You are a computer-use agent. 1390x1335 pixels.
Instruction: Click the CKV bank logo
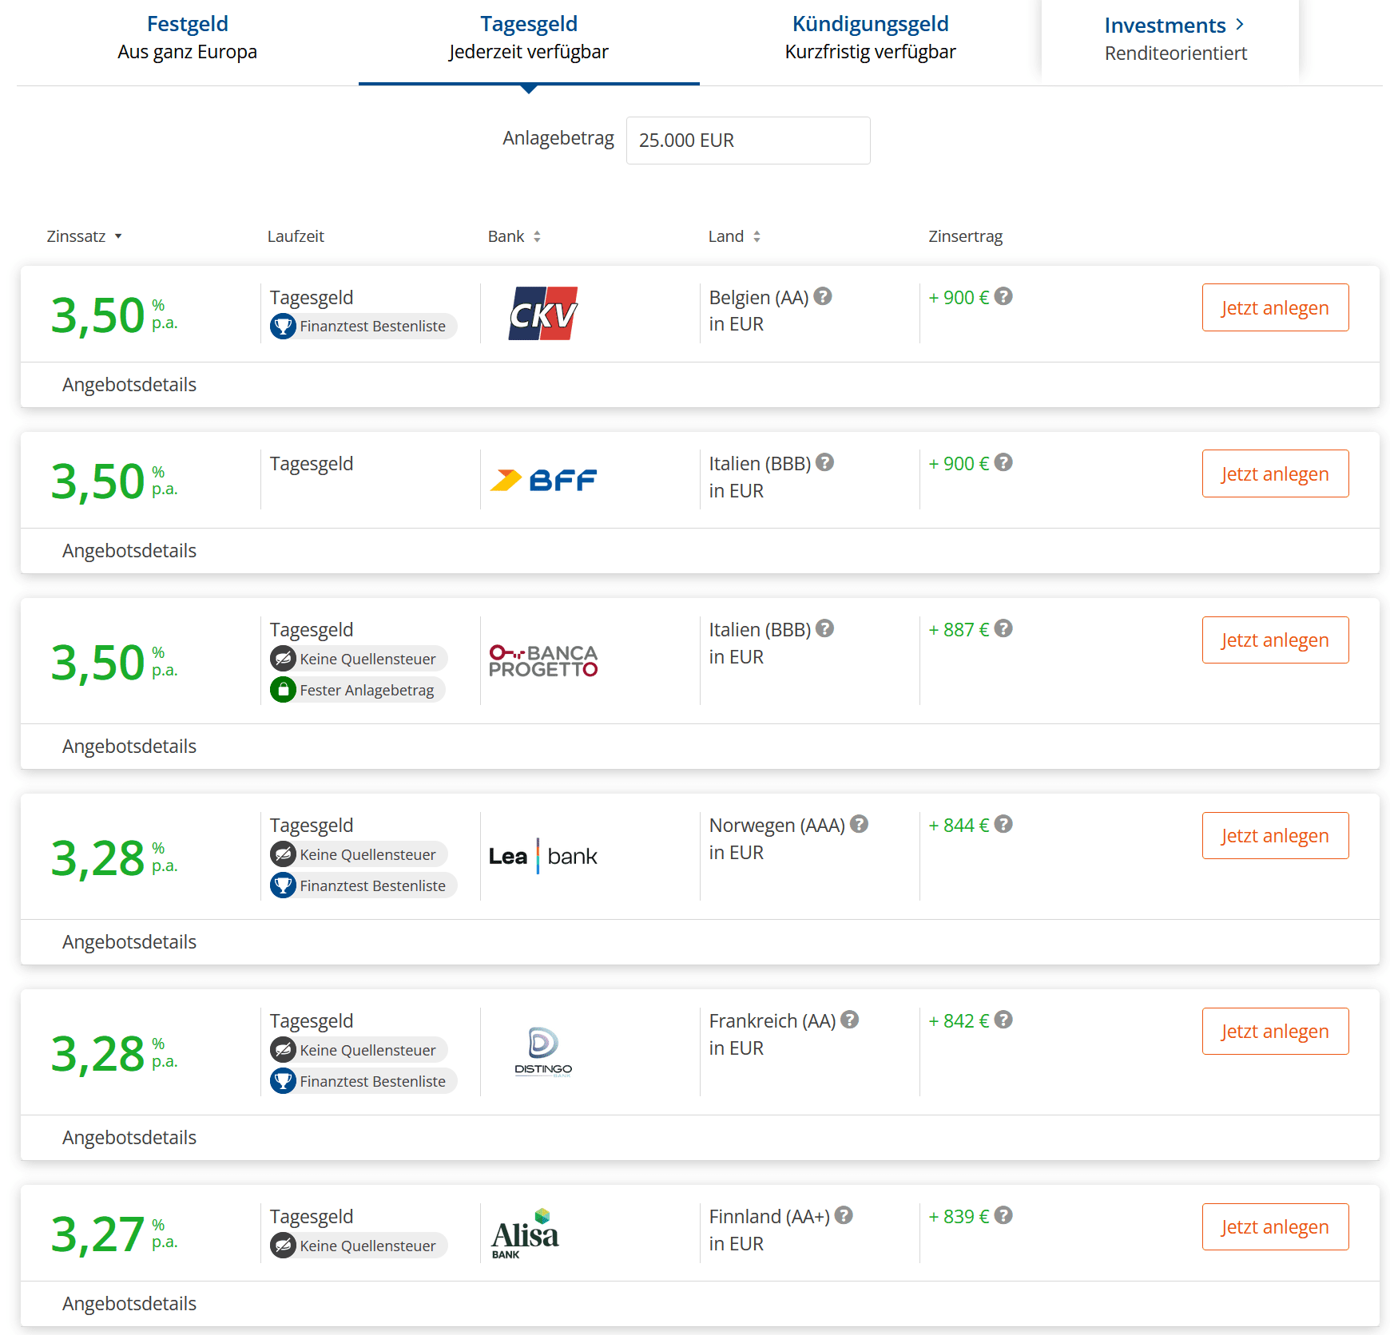[x=543, y=313]
